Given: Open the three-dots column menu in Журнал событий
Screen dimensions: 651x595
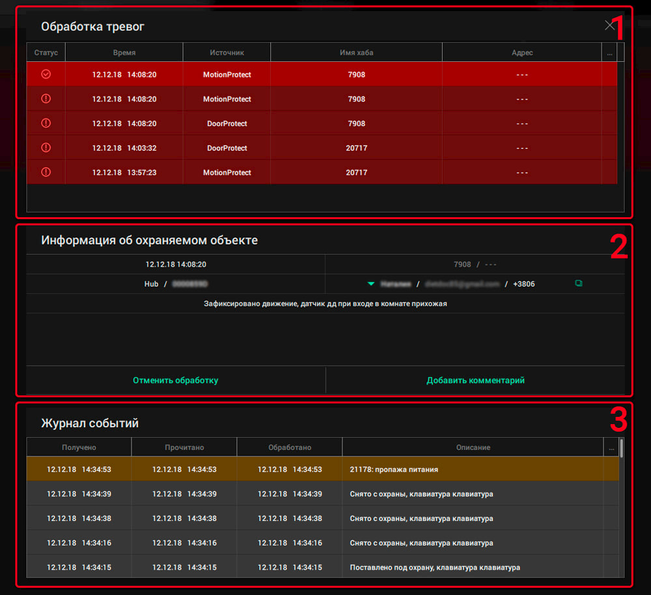Looking at the screenshot, I should [611, 447].
